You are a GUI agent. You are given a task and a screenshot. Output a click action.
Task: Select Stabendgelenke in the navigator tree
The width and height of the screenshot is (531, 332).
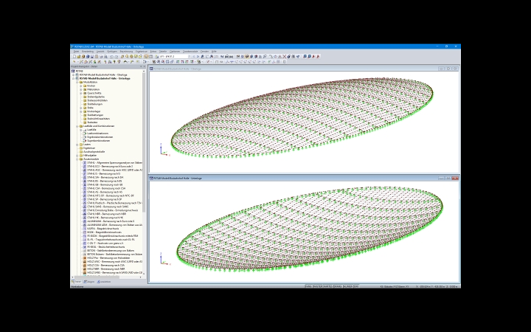(x=96, y=97)
